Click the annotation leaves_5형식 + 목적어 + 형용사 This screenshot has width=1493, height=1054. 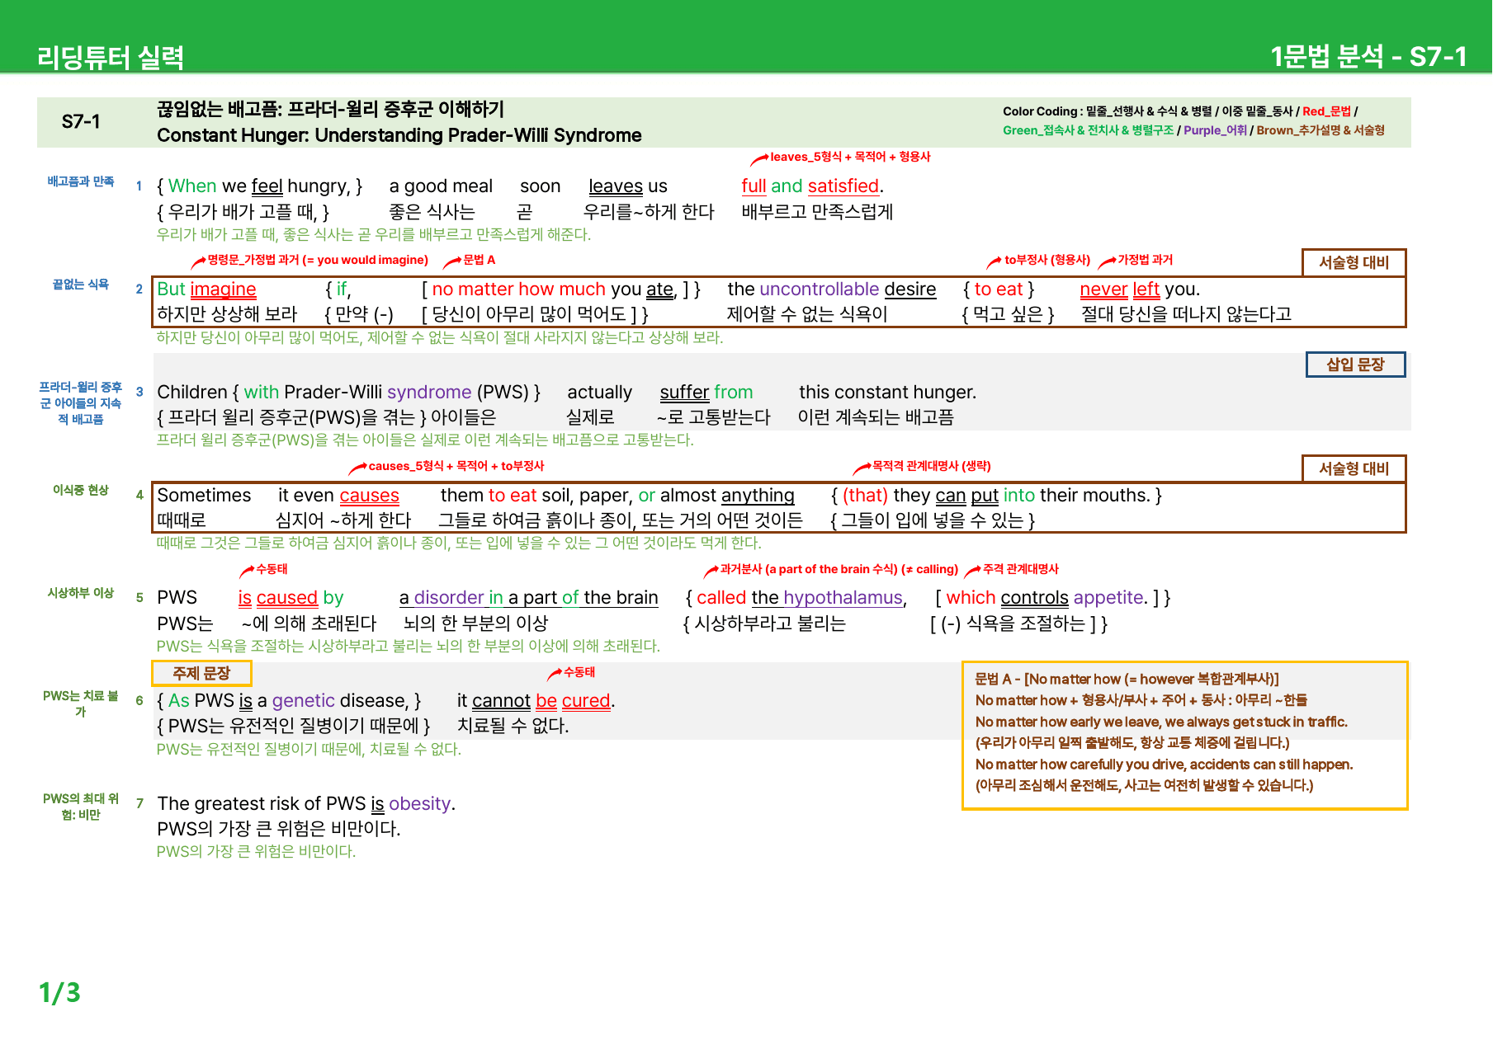tap(850, 157)
